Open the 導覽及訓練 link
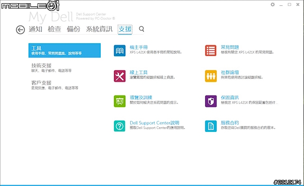Viewport: 304px width, 186px height. [141, 97]
